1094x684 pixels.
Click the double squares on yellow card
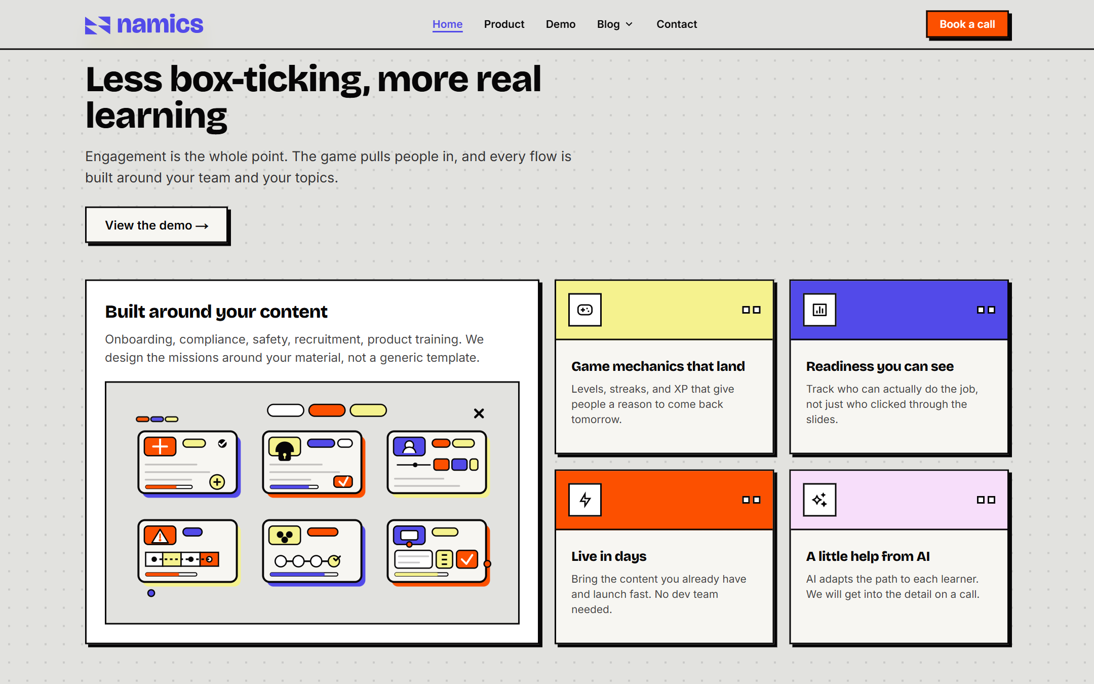pyautogui.click(x=751, y=310)
